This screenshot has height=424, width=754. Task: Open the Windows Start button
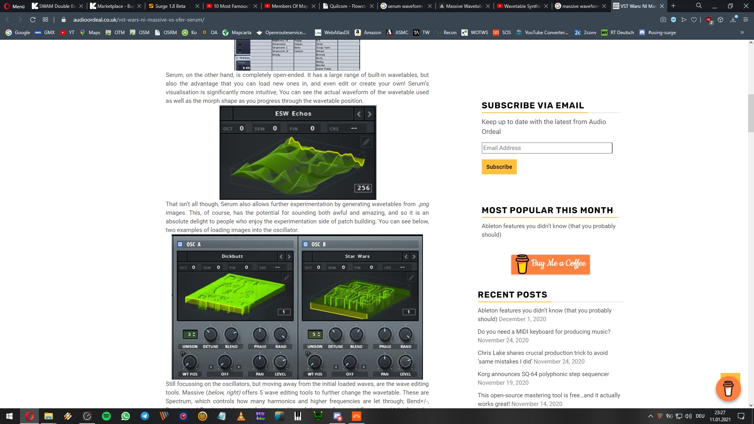click(x=9, y=416)
